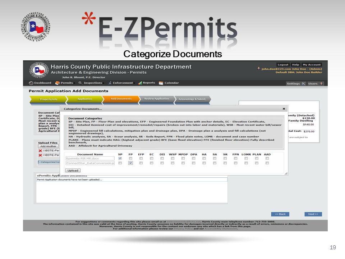Screen dimensions: 345x259
Task: Click the Reports bar chart icon
Action: pos(140,83)
